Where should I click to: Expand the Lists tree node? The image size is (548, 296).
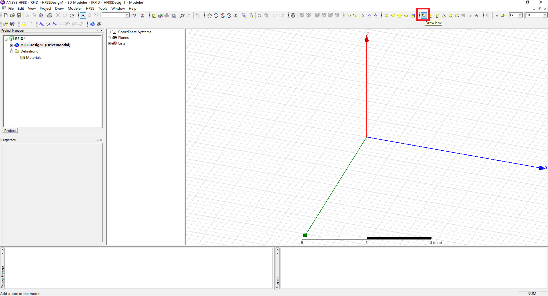tap(109, 43)
